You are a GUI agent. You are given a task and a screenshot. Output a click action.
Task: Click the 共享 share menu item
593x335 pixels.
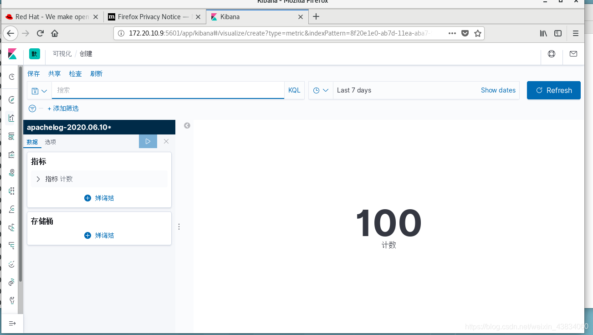point(55,73)
